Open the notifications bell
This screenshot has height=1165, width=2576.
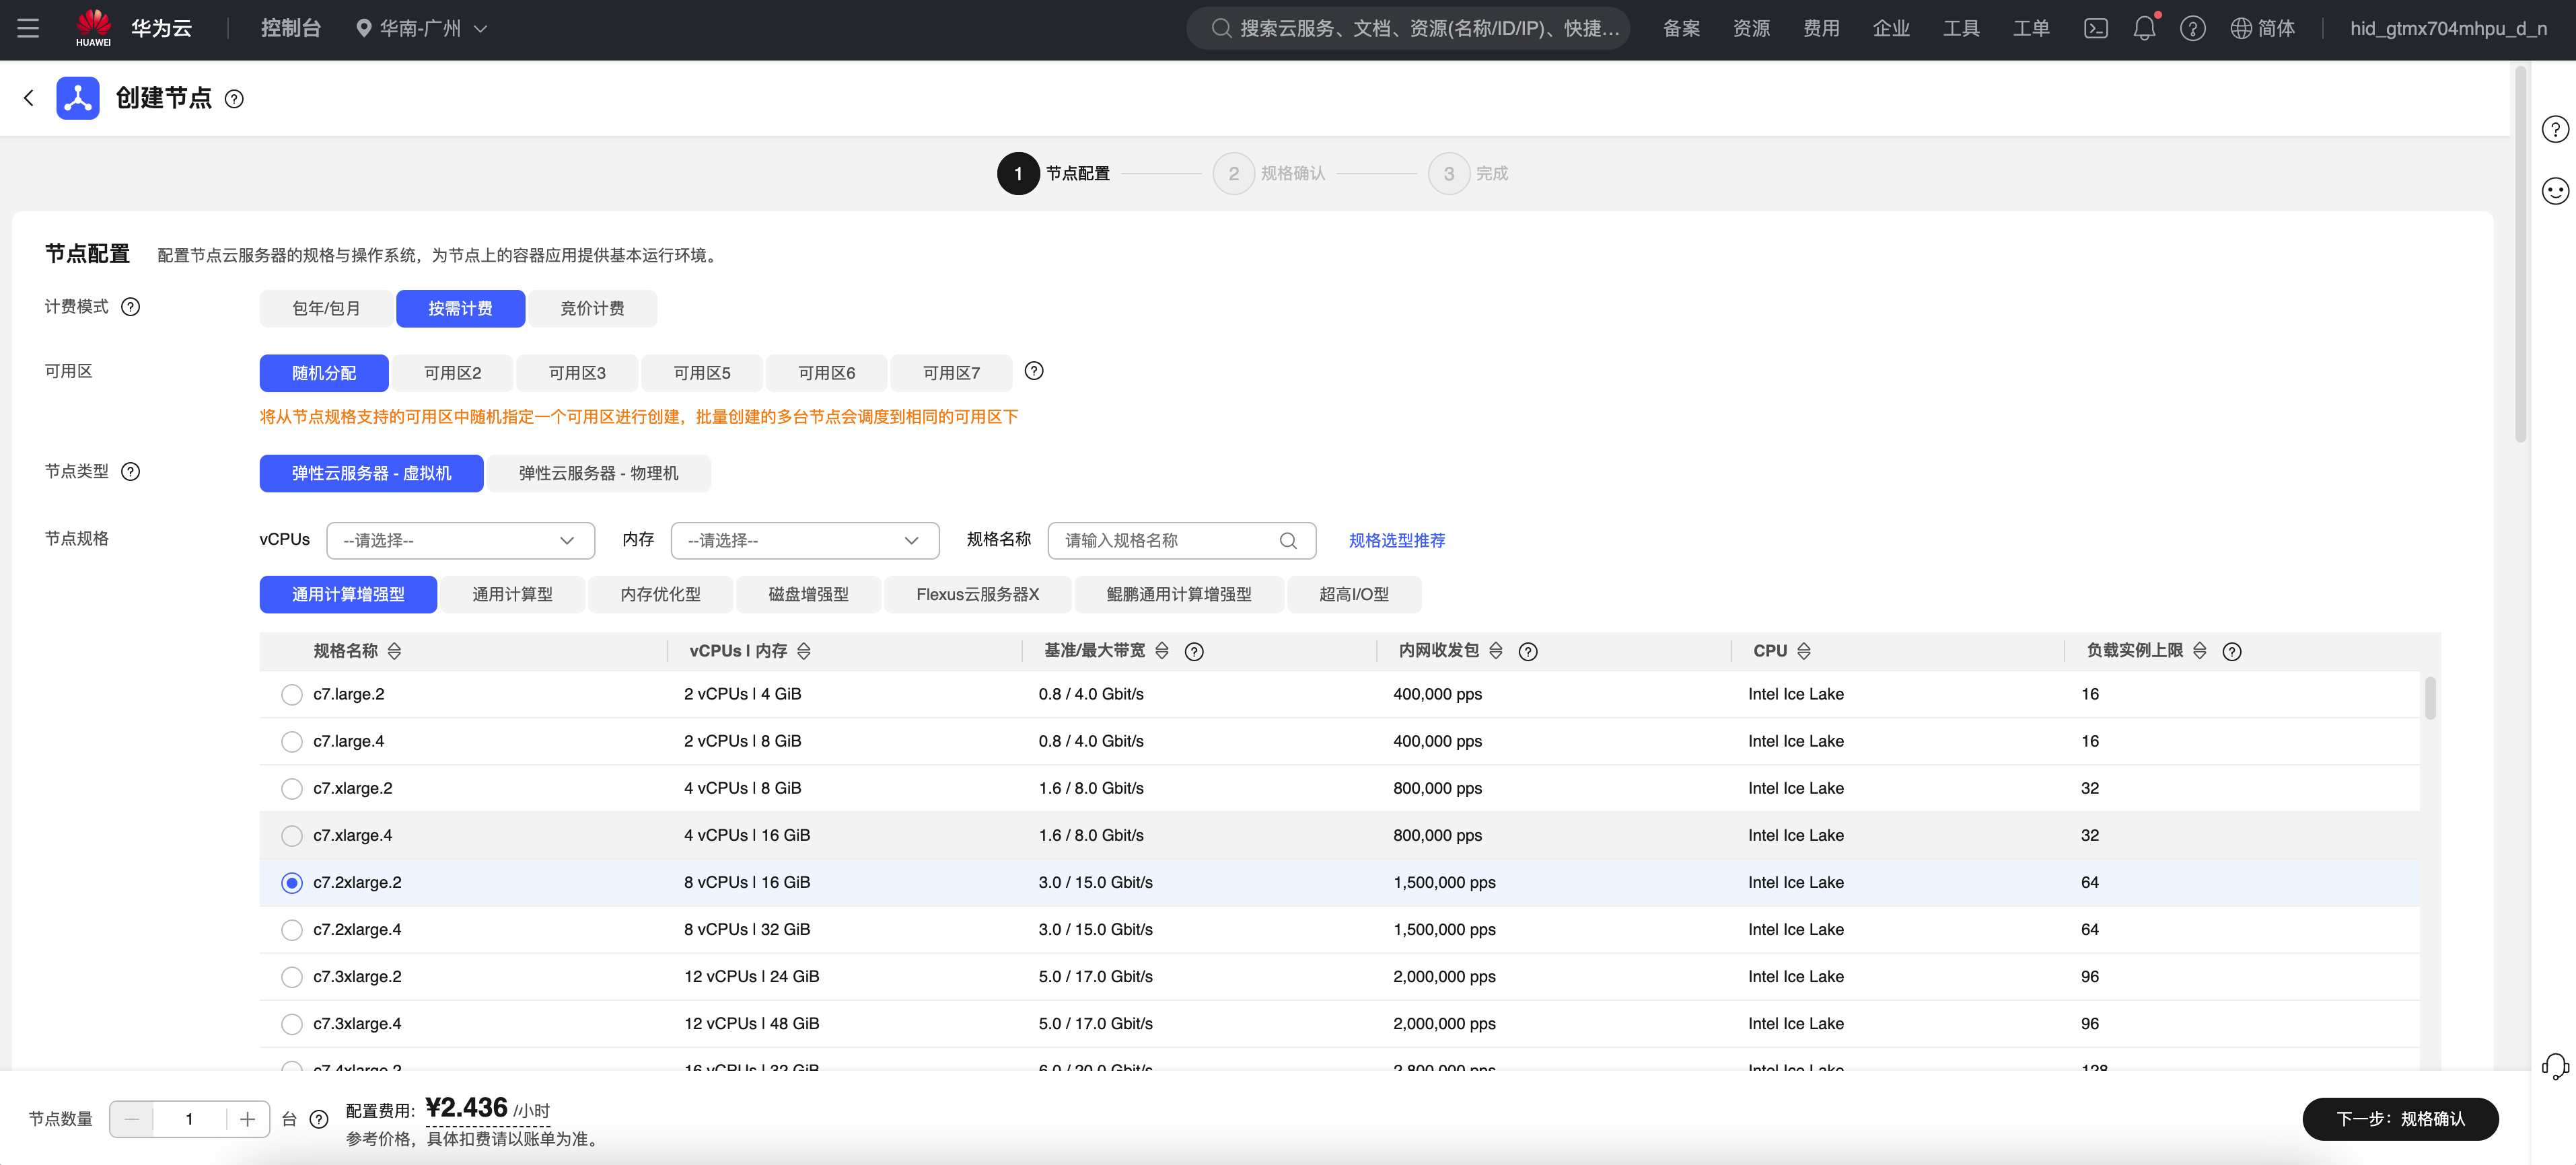(2144, 28)
